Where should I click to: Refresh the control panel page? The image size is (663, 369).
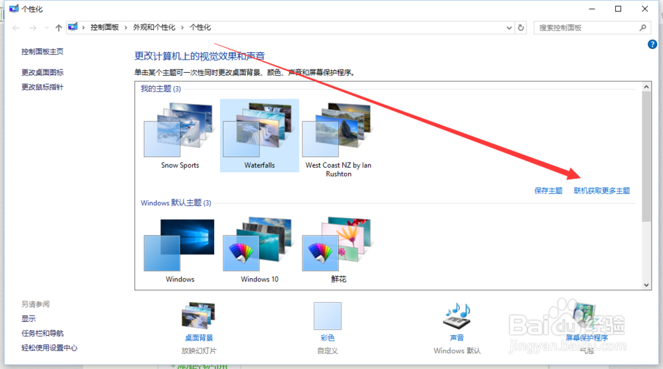(521, 28)
